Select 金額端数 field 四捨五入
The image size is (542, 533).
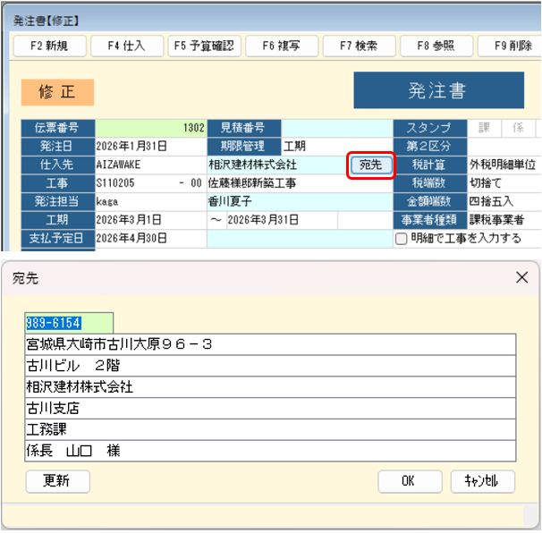504,201
